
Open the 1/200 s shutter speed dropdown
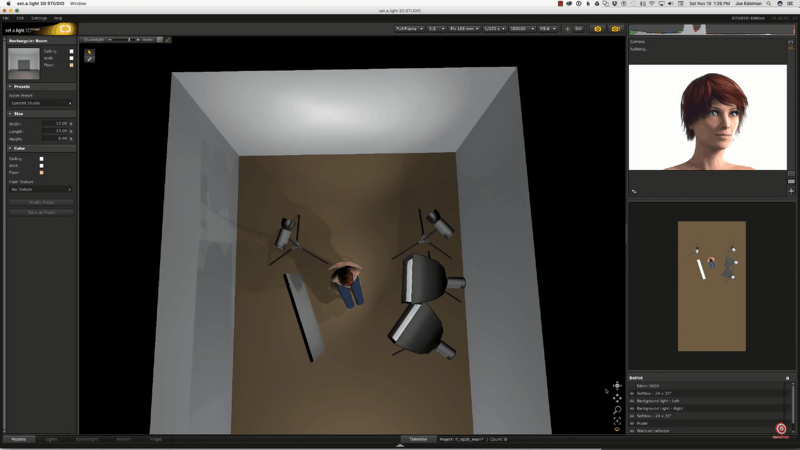494,29
